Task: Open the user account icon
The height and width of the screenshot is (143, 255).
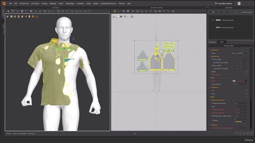Action: [239, 3]
